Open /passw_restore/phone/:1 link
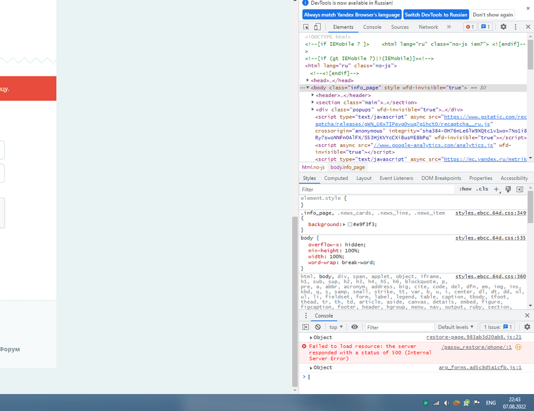Viewport: 534px width, 411px height. click(476, 347)
